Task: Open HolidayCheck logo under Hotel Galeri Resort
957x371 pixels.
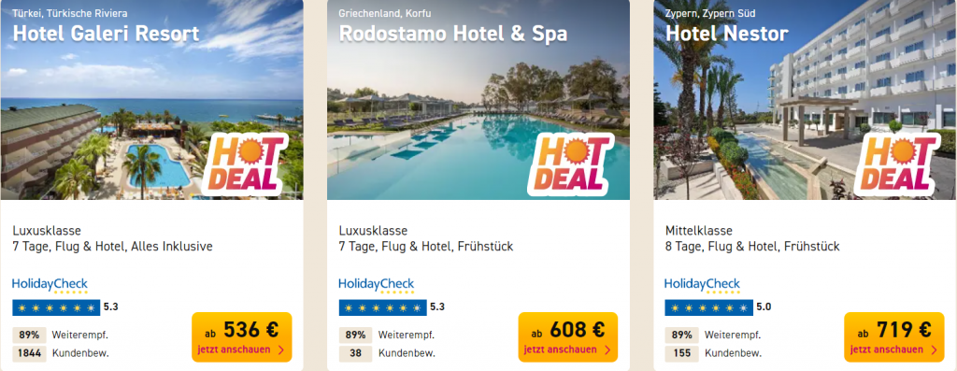Action: coord(50,285)
